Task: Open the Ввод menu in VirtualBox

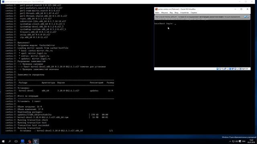Action: (x=176, y=12)
